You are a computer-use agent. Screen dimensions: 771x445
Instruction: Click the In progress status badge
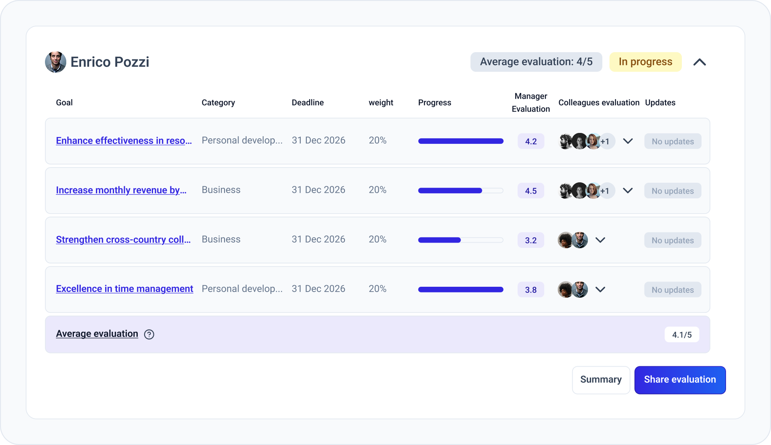click(x=645, y=62)
